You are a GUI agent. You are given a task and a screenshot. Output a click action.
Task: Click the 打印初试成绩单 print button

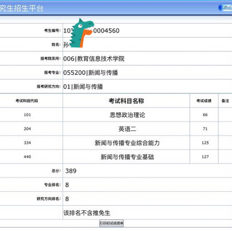pyautogui.click(x=111, y=223)
